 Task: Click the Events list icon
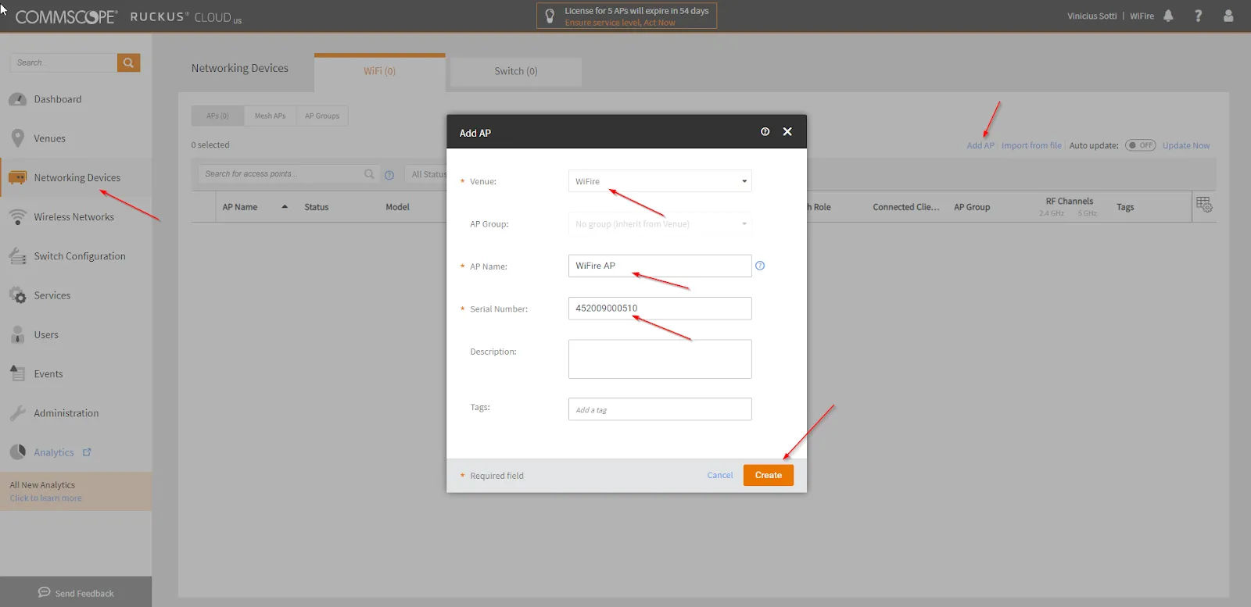click(x=17, y=373)
